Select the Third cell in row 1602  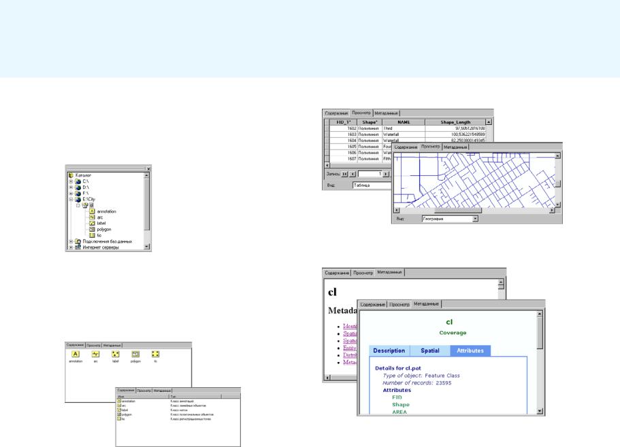[404, 128]
